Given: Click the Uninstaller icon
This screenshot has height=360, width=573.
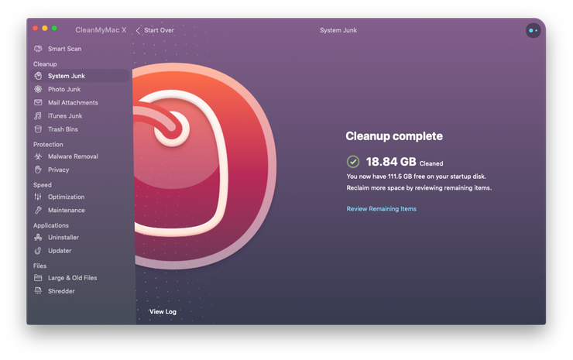Looking at the screenshot, I should point(38,237).
